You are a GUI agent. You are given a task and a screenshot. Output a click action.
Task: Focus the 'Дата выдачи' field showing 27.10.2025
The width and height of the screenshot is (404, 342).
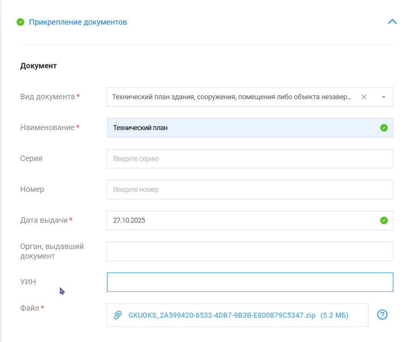(243, 220)
